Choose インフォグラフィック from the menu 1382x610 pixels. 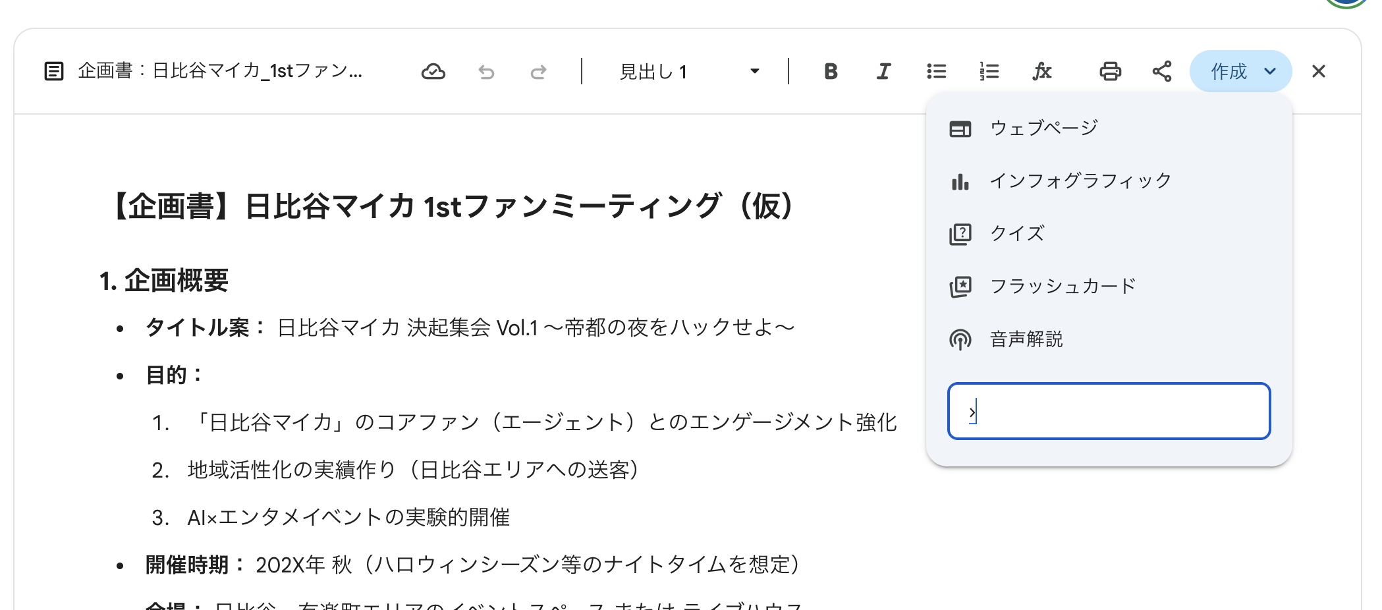[1080, 180]
